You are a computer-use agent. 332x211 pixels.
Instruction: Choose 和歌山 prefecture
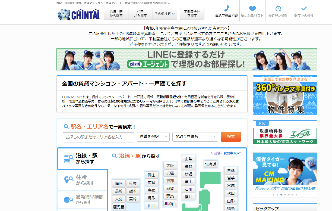pos(170,203)
